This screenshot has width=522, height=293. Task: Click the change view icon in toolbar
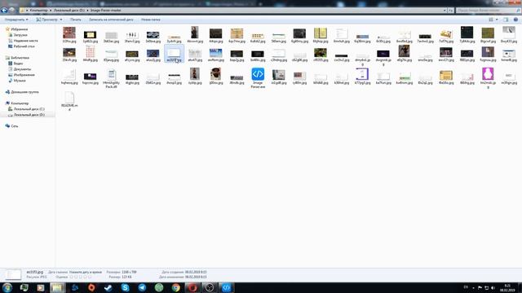[491, 20]
